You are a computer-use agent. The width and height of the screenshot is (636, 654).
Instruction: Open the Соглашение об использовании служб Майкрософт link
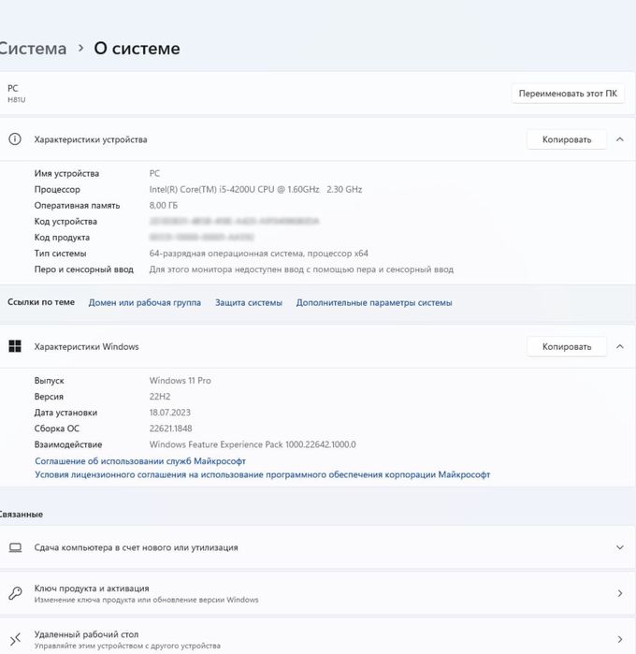coord(140,460)
